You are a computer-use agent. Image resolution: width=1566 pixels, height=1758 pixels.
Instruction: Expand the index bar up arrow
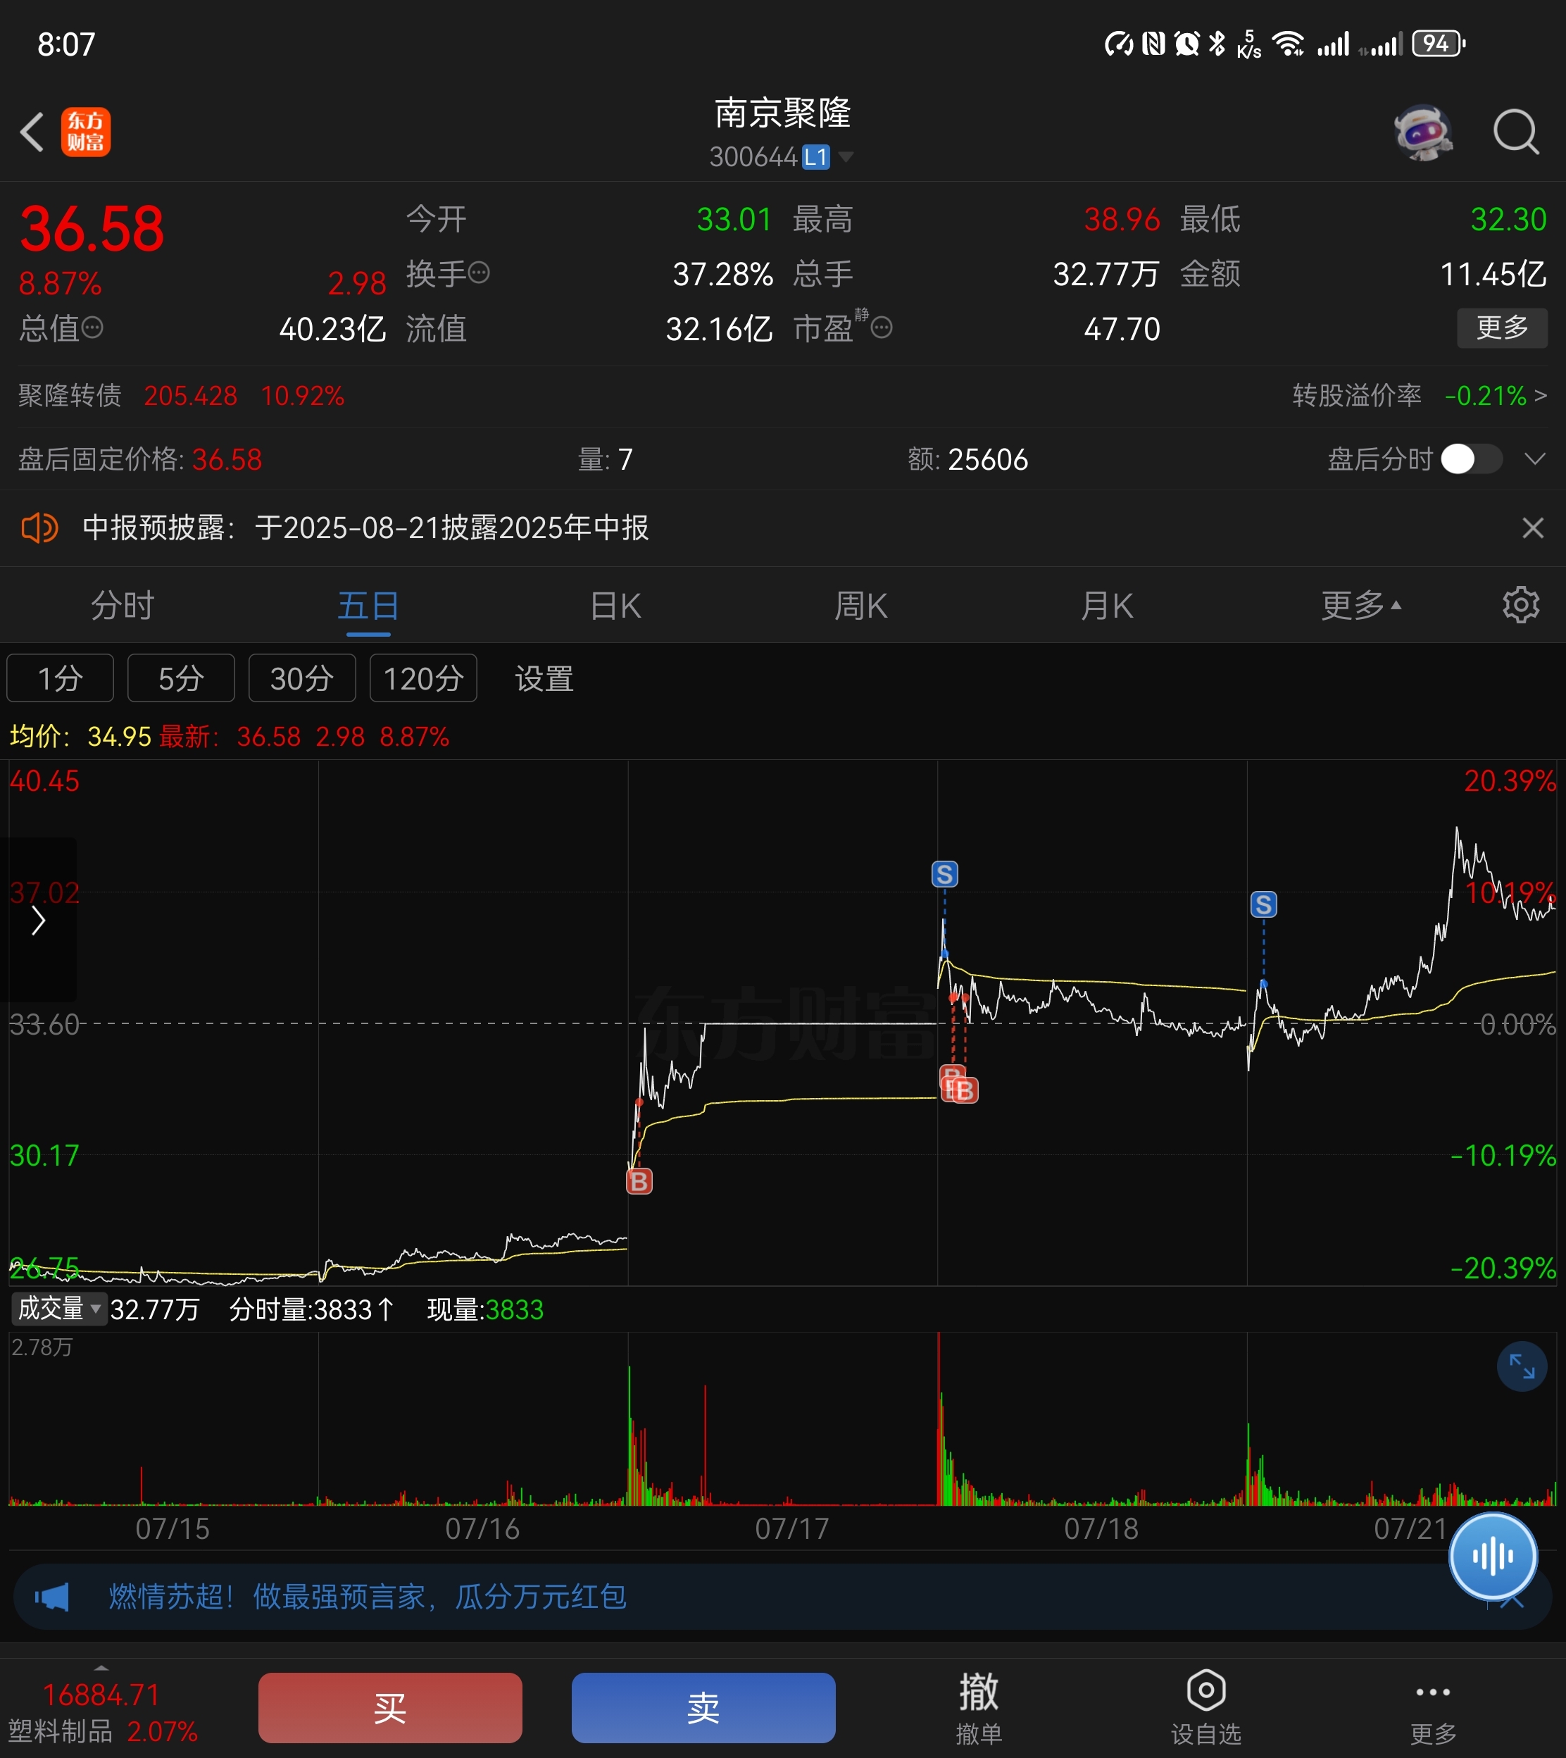pos(101,1668)
